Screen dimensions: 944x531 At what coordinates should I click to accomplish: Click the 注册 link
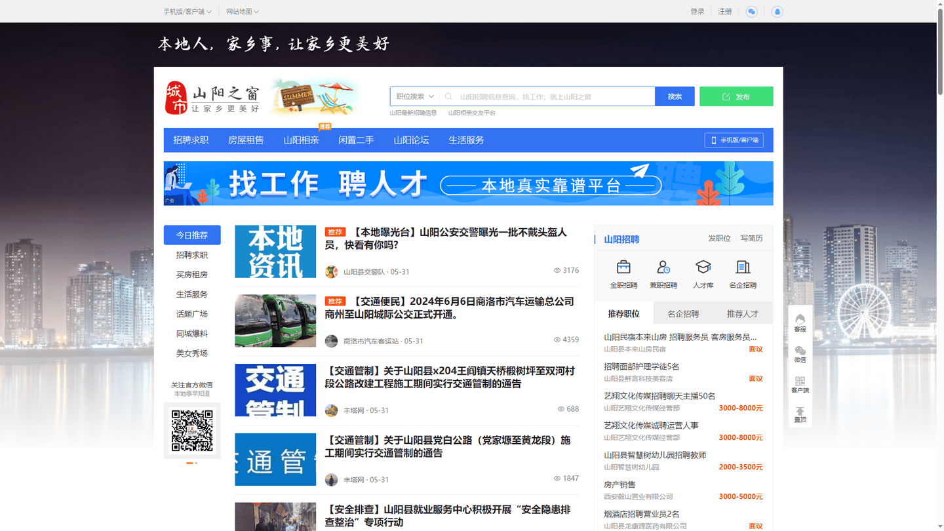coord(724,12)
